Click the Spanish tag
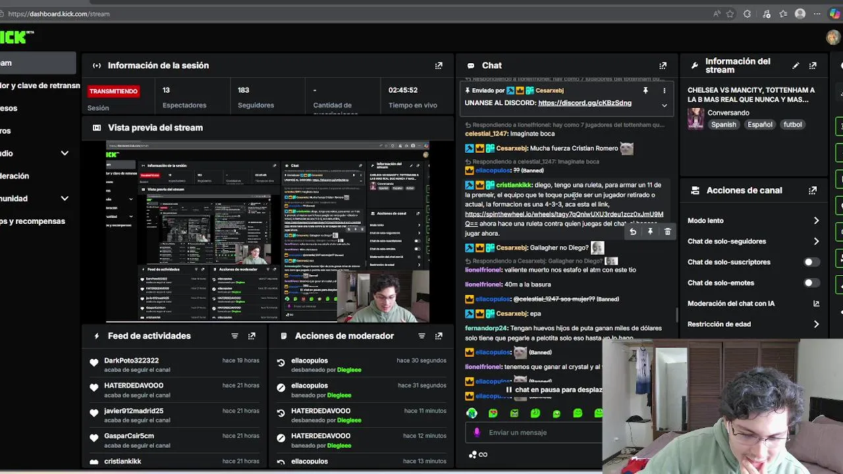 [723, 125]
